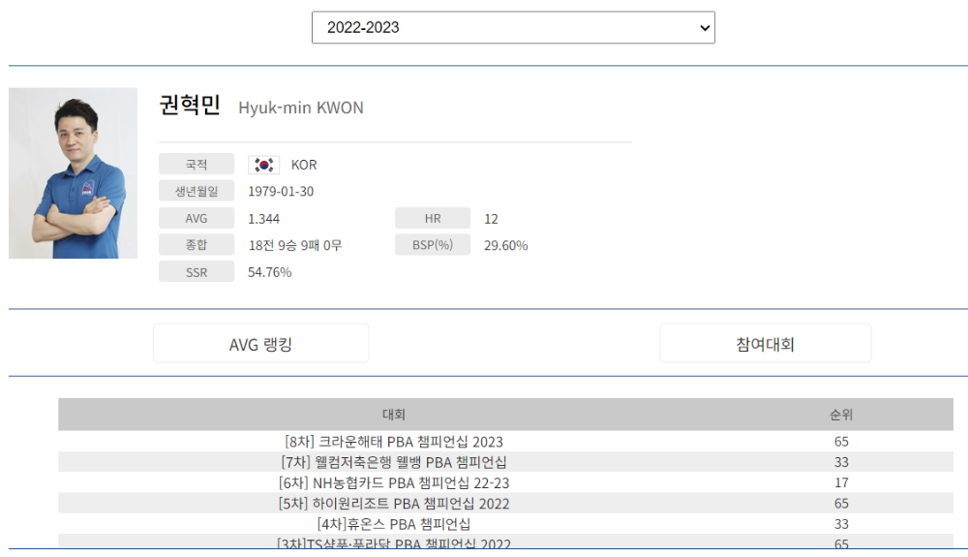Click the 순위 column header
The image size is (968, 557).
841,415
